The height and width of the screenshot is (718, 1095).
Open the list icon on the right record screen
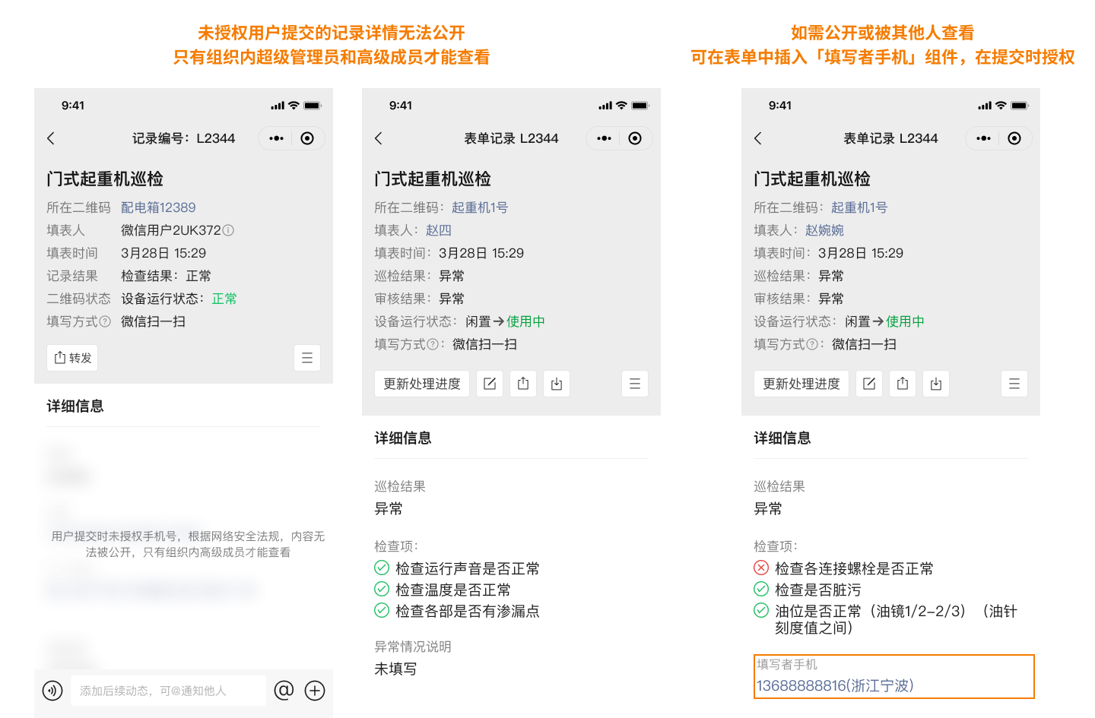point(1014,384)
